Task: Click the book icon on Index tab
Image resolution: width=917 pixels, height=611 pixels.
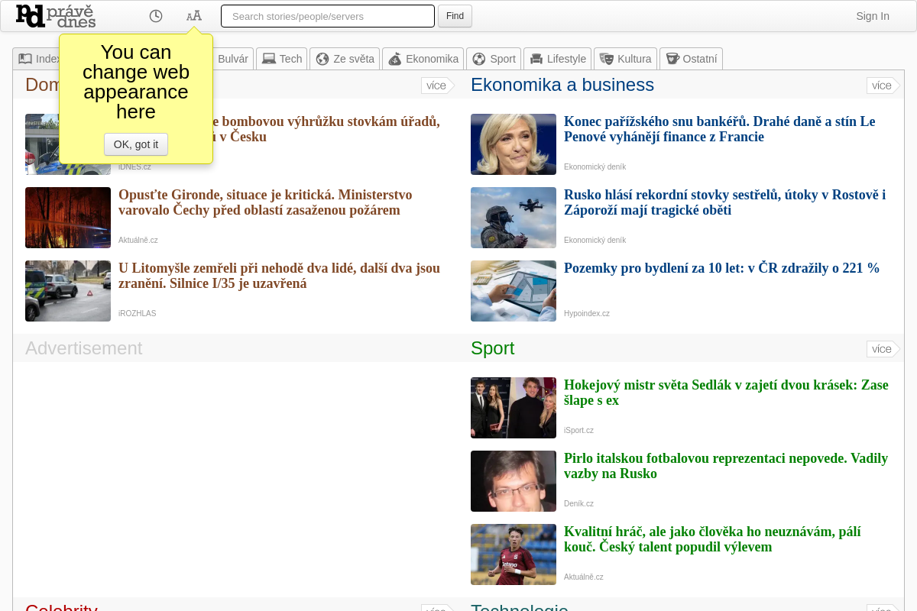Action: (25, 59)
